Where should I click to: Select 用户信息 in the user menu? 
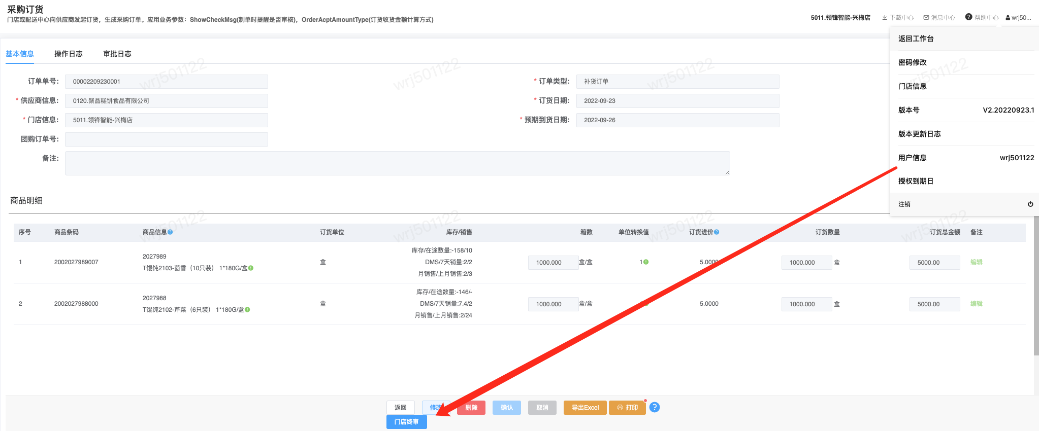(x=964, y=158)
